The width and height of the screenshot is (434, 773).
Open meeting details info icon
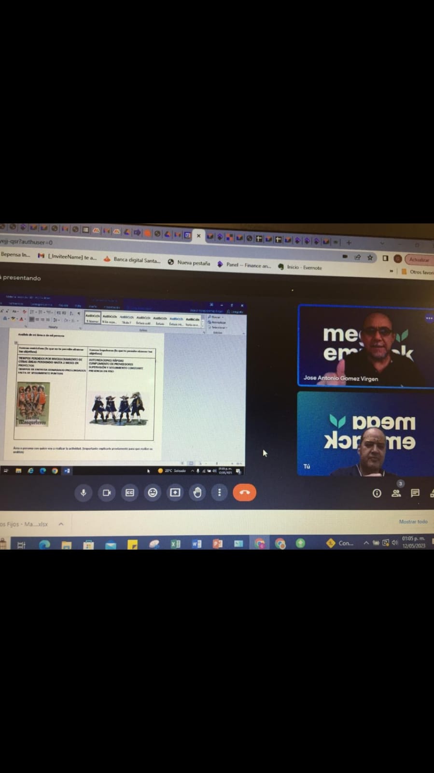click(x=377, y=493)
